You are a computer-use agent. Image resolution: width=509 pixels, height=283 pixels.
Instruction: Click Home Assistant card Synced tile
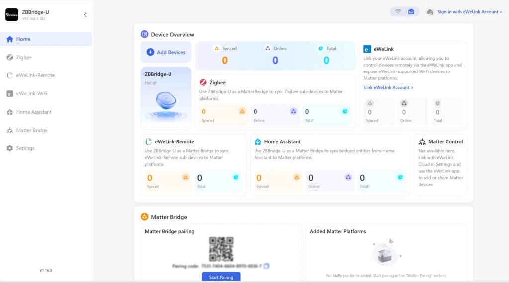278,181
